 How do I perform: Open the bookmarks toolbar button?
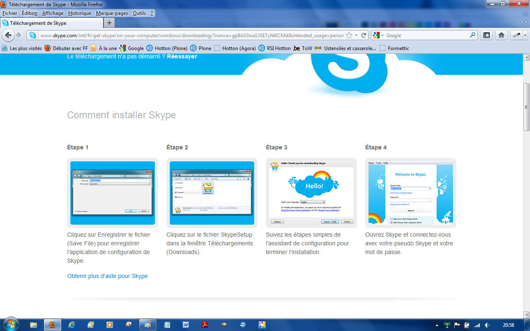pos(487,35)
